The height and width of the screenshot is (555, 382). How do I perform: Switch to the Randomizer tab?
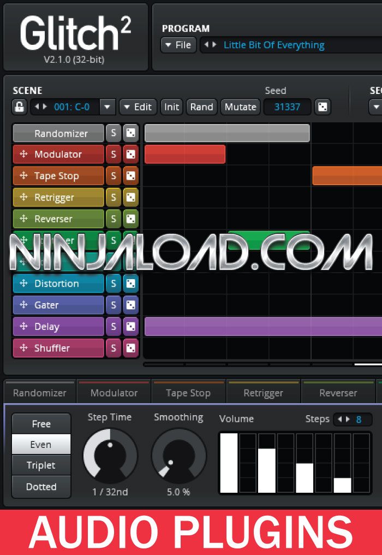pyautogui.click(x=40, y=393)
